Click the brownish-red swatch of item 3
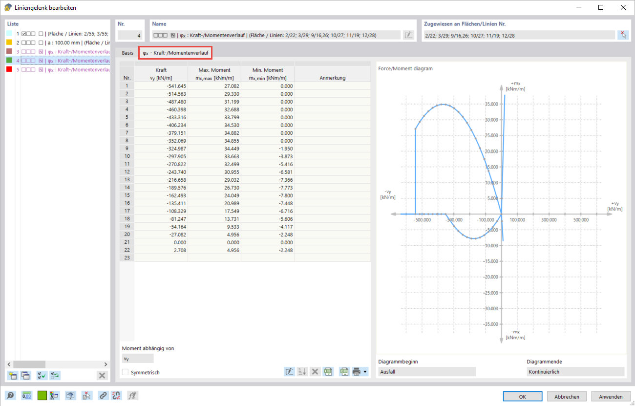 [x=9, y=51]
